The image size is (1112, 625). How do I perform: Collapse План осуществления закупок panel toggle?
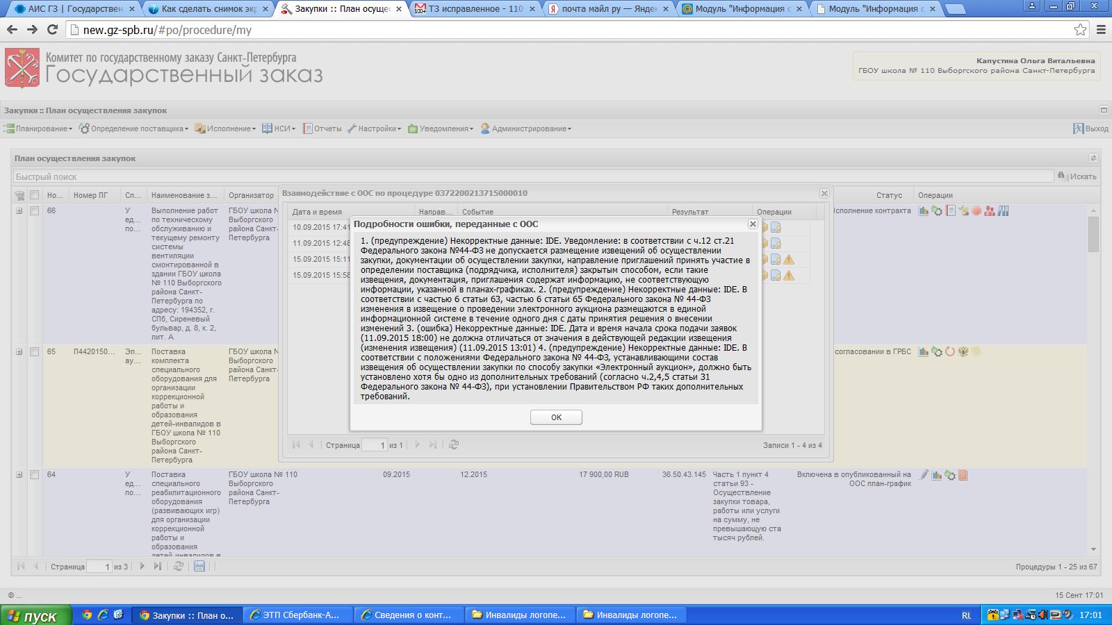1093,158
